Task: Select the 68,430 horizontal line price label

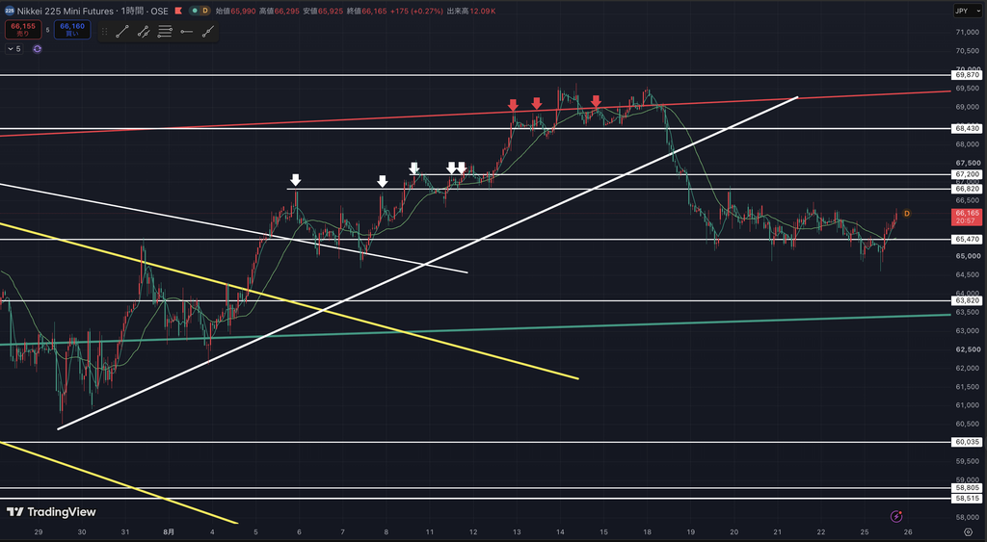Action: tap(968, 128)
